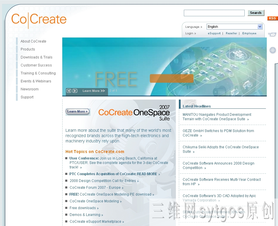Open FREE OneSpace Modeling PE download link
The height and width of the screenshot is (226, 278).
pos(112,194)
